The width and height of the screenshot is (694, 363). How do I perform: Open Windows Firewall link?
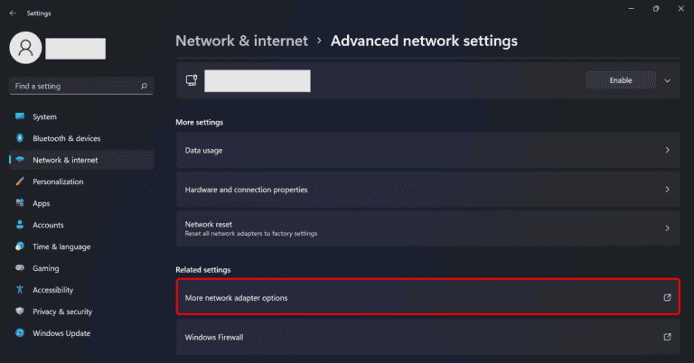[426, 337]
